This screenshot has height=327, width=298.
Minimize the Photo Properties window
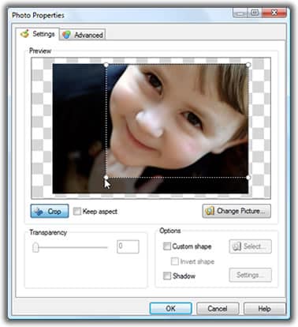pos(240,13)
